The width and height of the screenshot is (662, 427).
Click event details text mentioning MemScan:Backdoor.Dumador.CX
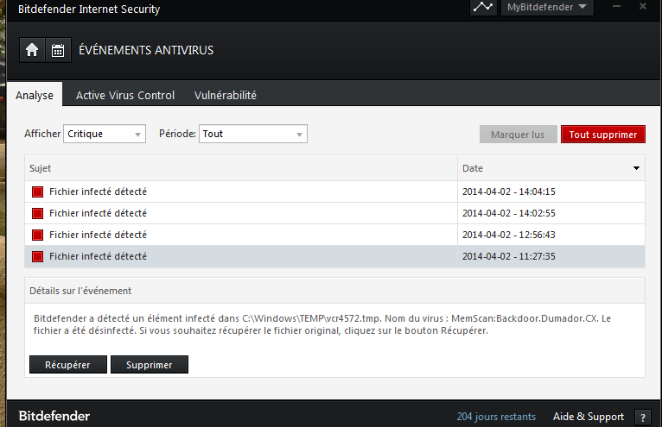[x=322, y=324]
